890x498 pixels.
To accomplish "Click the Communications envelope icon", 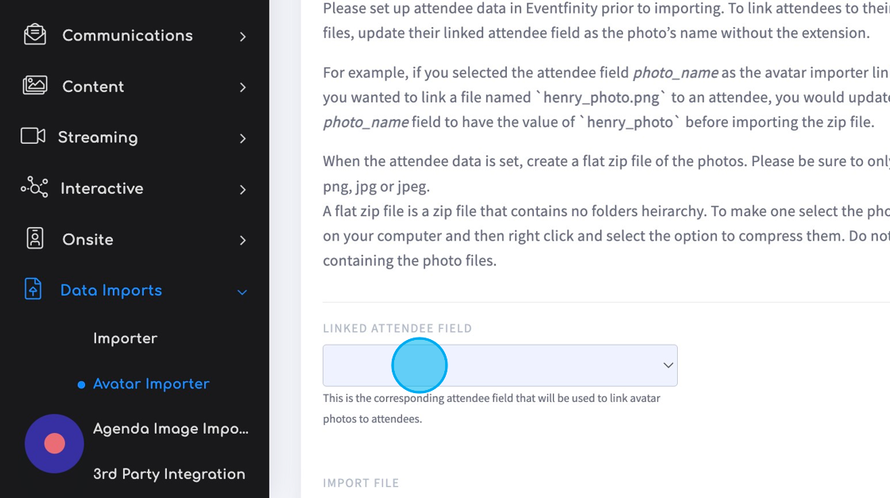I will pos(35,35).
